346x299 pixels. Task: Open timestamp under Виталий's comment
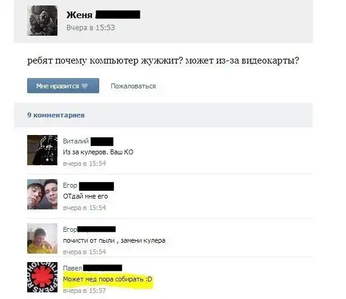click(x=85, y=163)
